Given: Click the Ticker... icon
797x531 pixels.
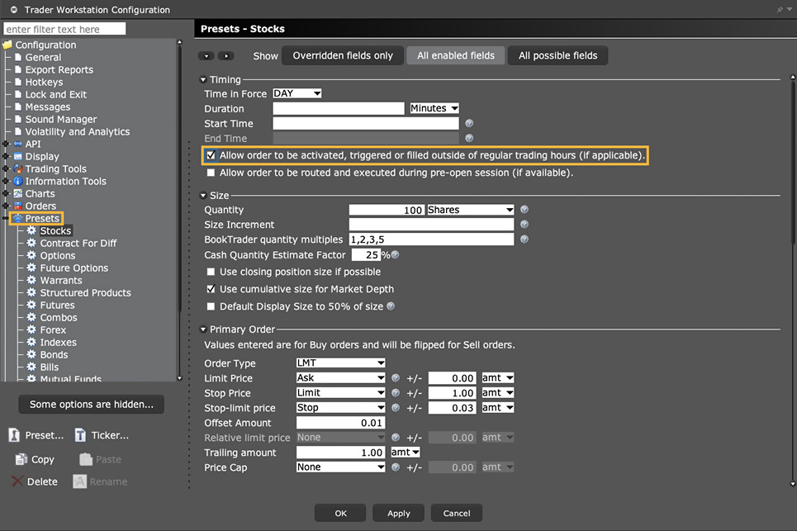Looking at the screenshot, I should pos(80,435).
